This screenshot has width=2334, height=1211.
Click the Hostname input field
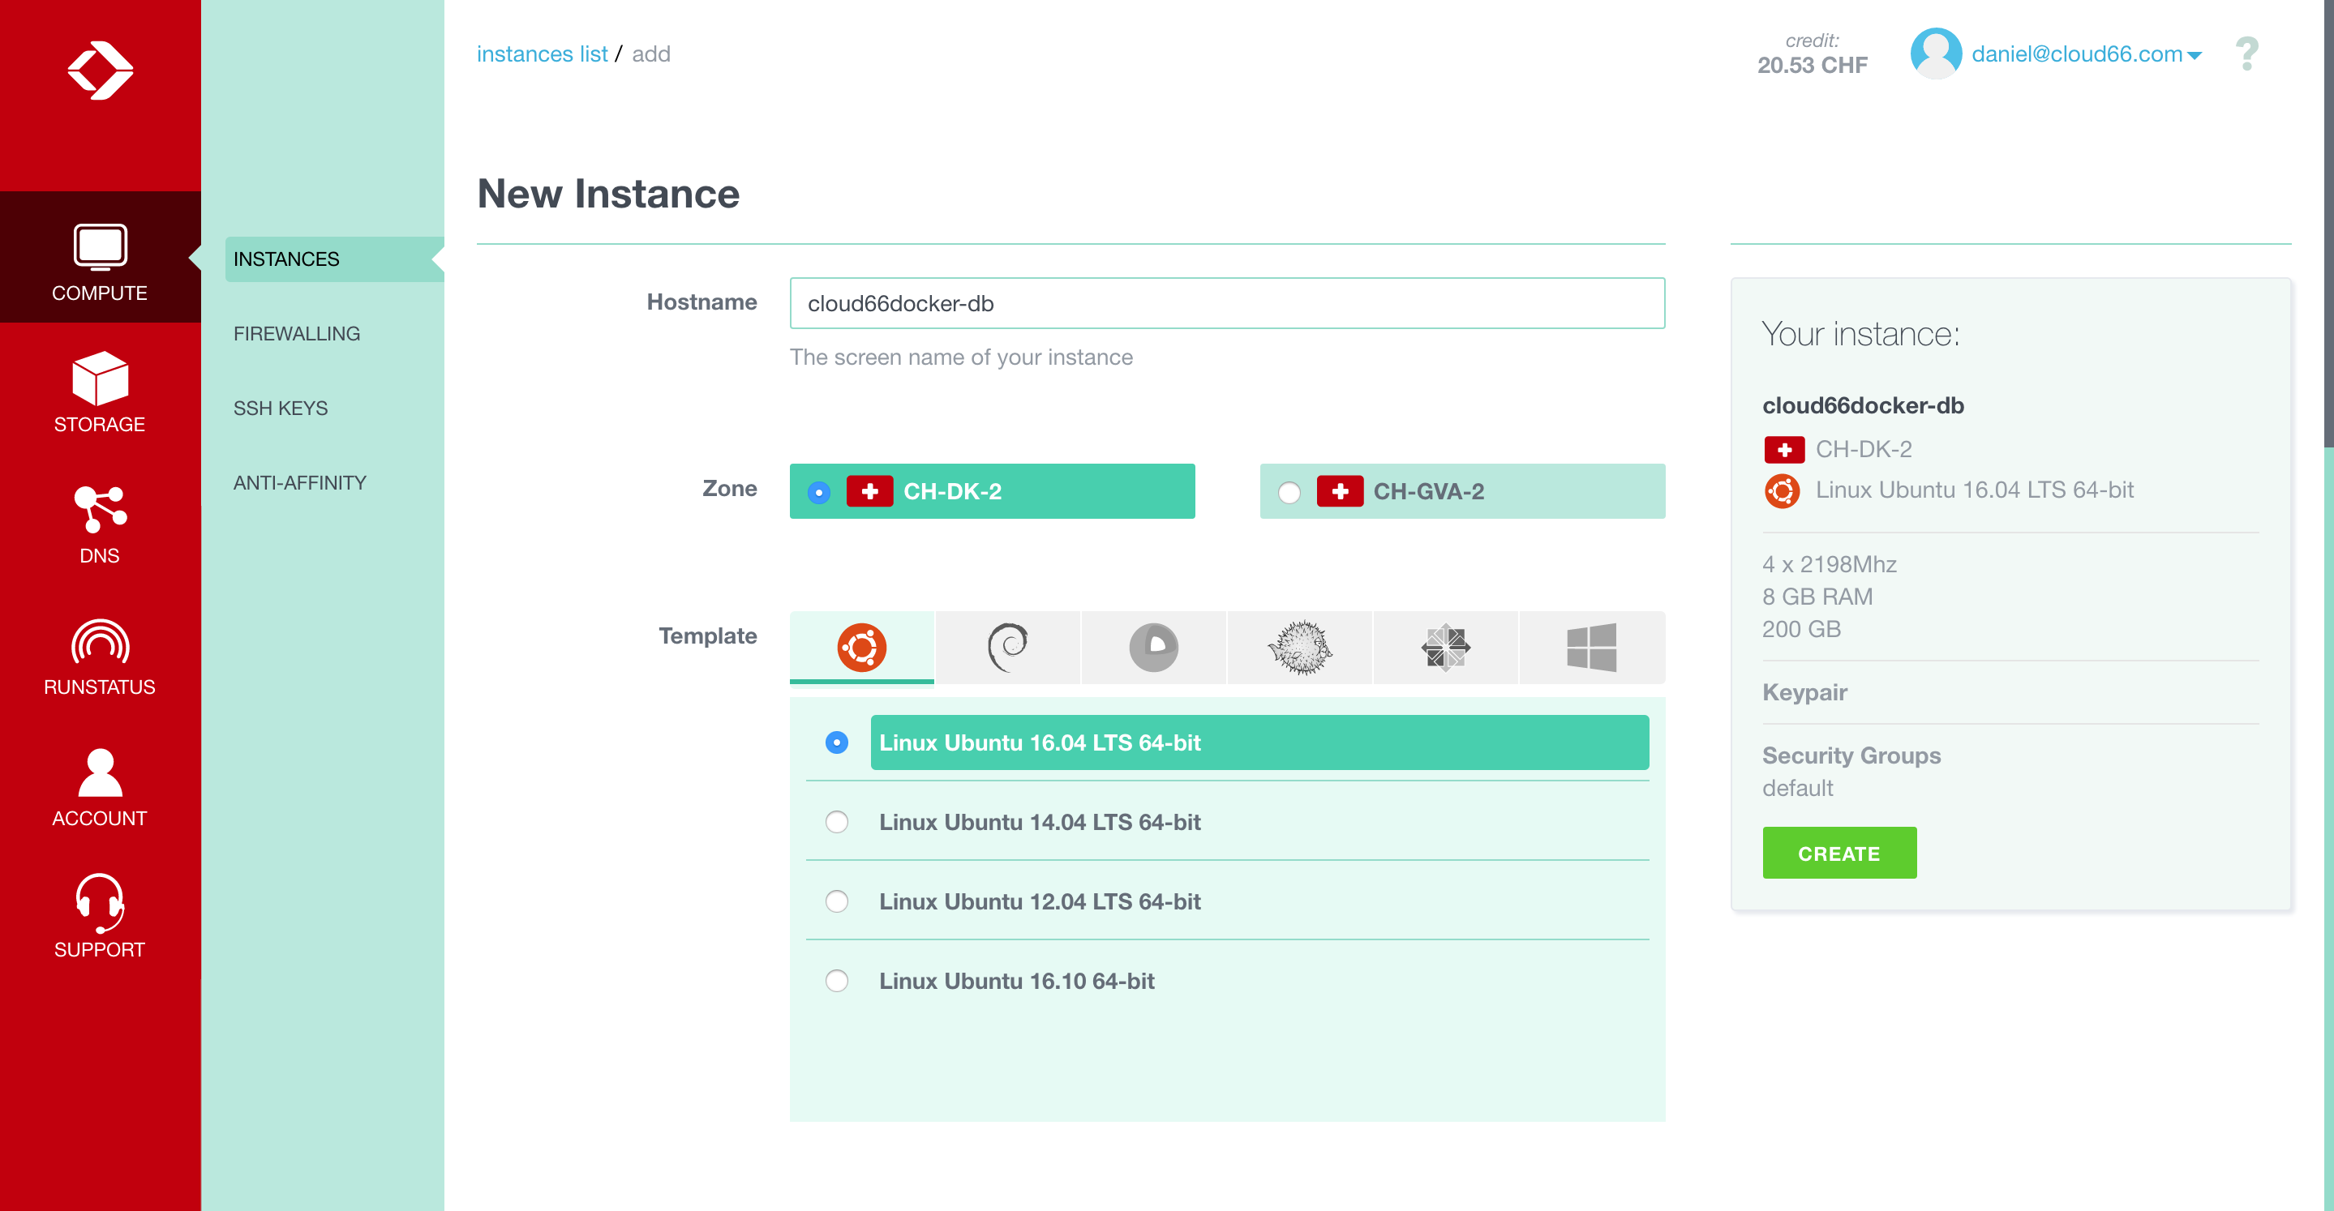tap(1227, 302)
